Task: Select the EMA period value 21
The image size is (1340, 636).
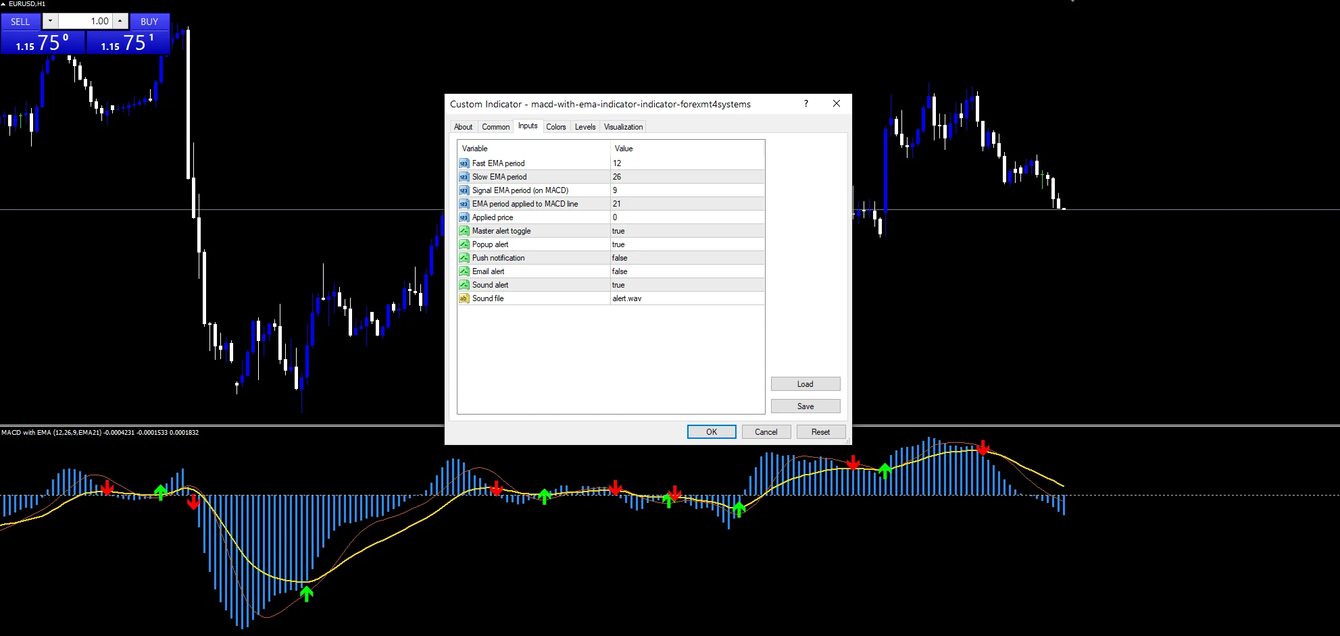Action: (x=687, y=204)
